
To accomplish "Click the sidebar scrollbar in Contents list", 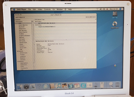I will [33, 42].
